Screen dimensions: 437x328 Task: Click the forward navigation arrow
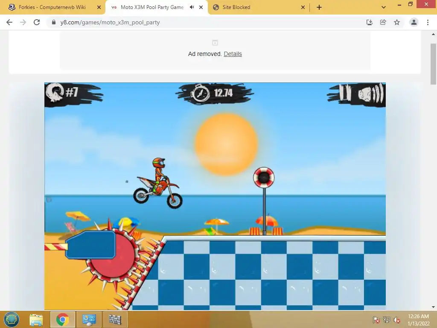coord(23,22)
